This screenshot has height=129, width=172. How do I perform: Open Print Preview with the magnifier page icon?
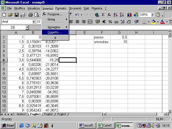(x=37, y=15)
